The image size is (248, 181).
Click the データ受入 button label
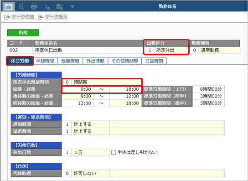pos(57,17)
